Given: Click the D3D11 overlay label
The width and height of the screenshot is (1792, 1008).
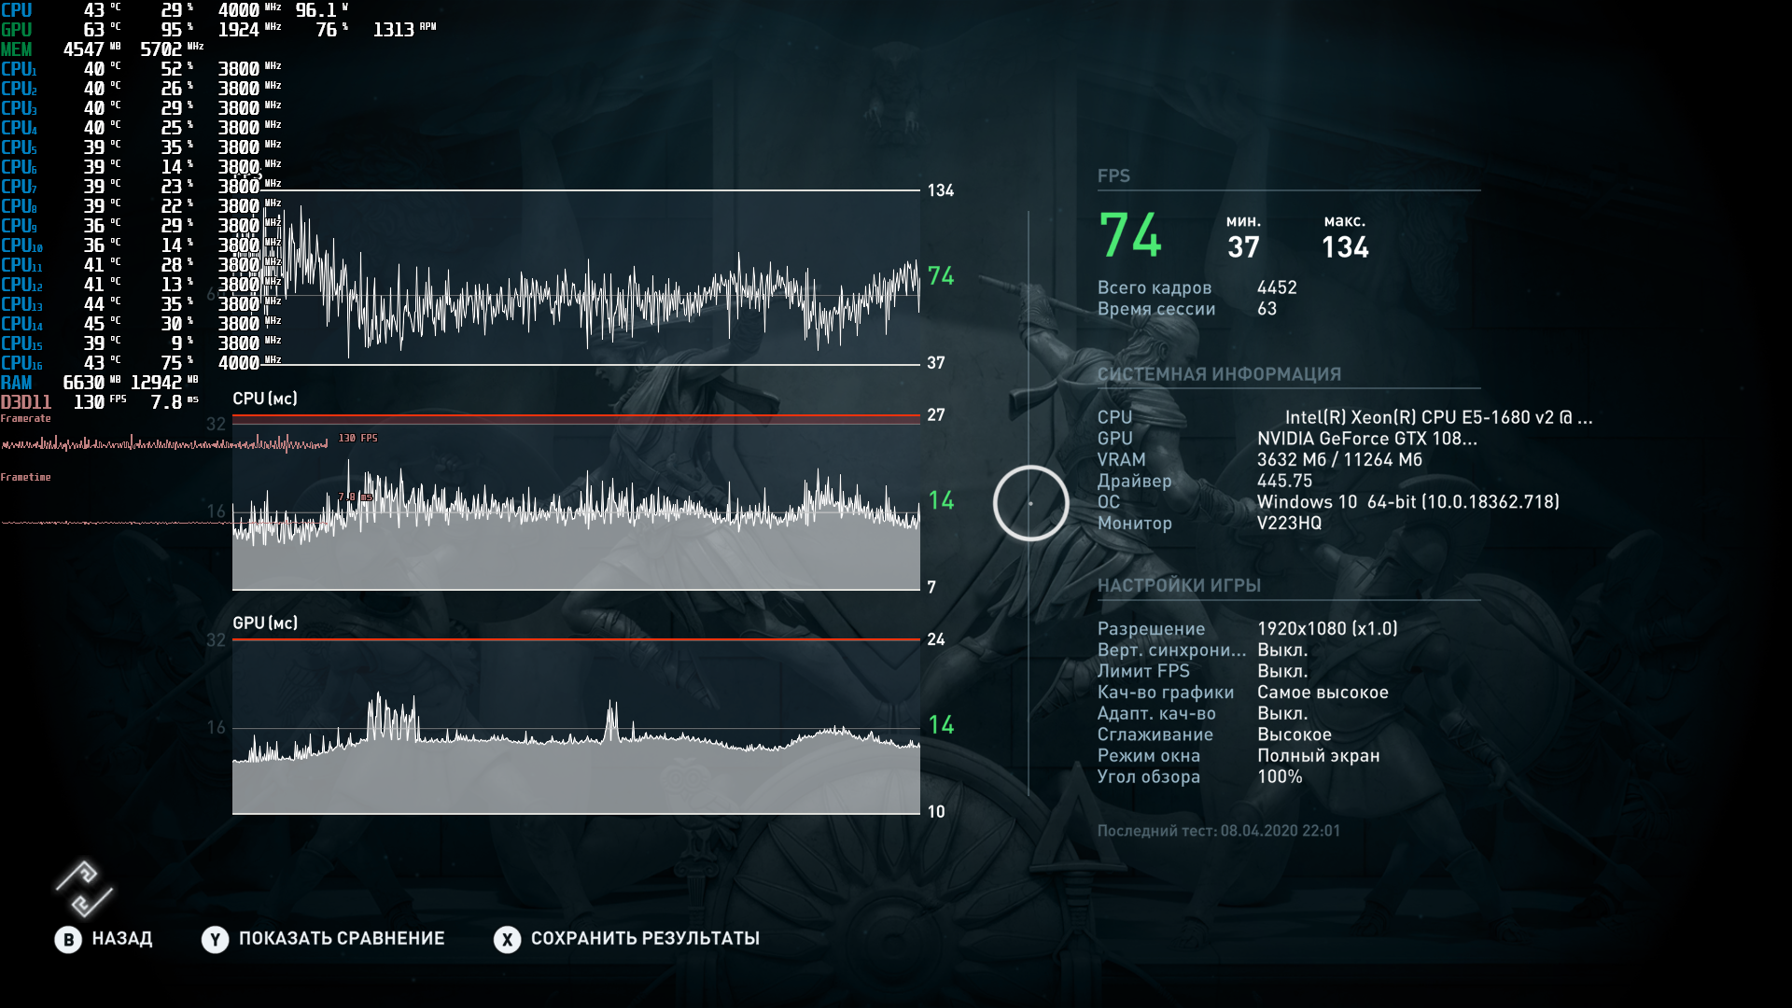Looking at the screenshot, I should (26, 402).
